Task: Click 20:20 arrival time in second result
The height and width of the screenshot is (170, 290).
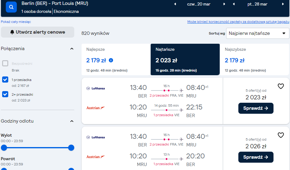Action: coord(195,156)
